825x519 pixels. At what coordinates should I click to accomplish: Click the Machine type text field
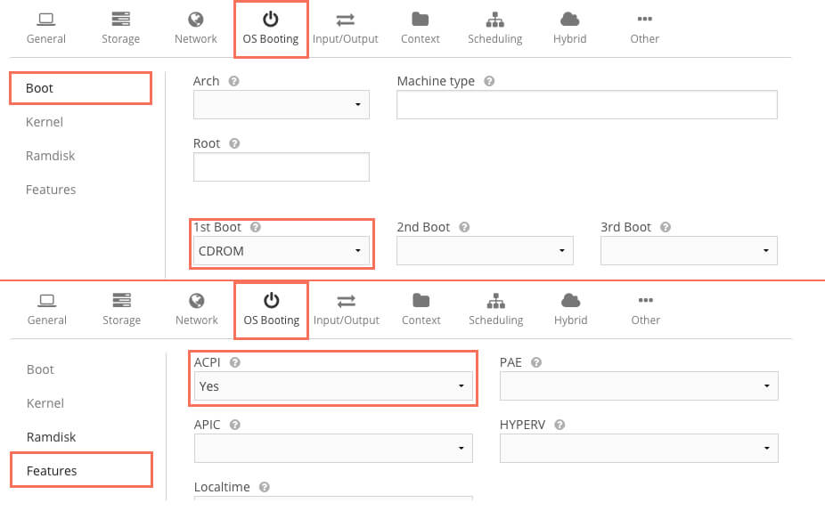(x=586, y=104)
